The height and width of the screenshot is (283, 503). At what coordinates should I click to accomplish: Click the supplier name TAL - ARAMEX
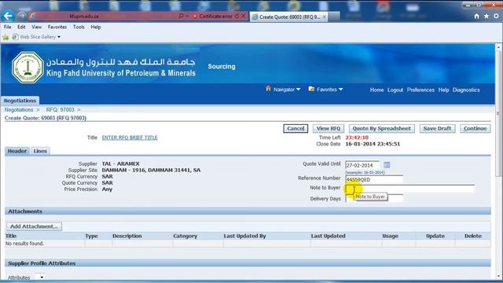pos(120,164)
